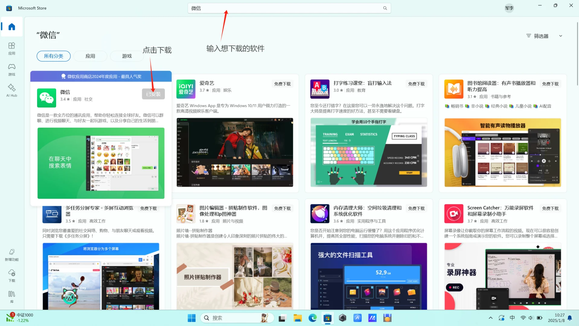Click the magnifier icon in the search bar
579x326 pixels.
coord(385,8)
